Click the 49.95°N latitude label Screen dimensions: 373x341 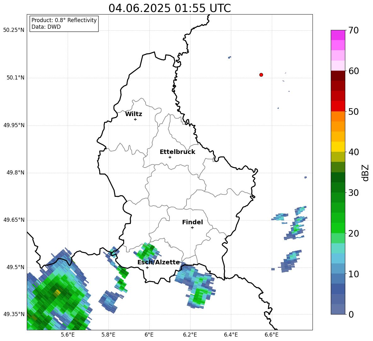[14, 125]
